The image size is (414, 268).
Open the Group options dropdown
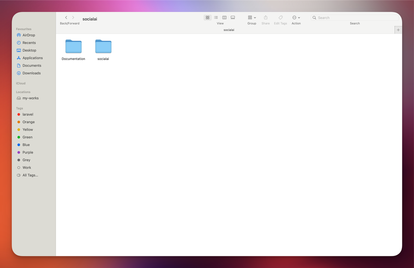point(252,17)
